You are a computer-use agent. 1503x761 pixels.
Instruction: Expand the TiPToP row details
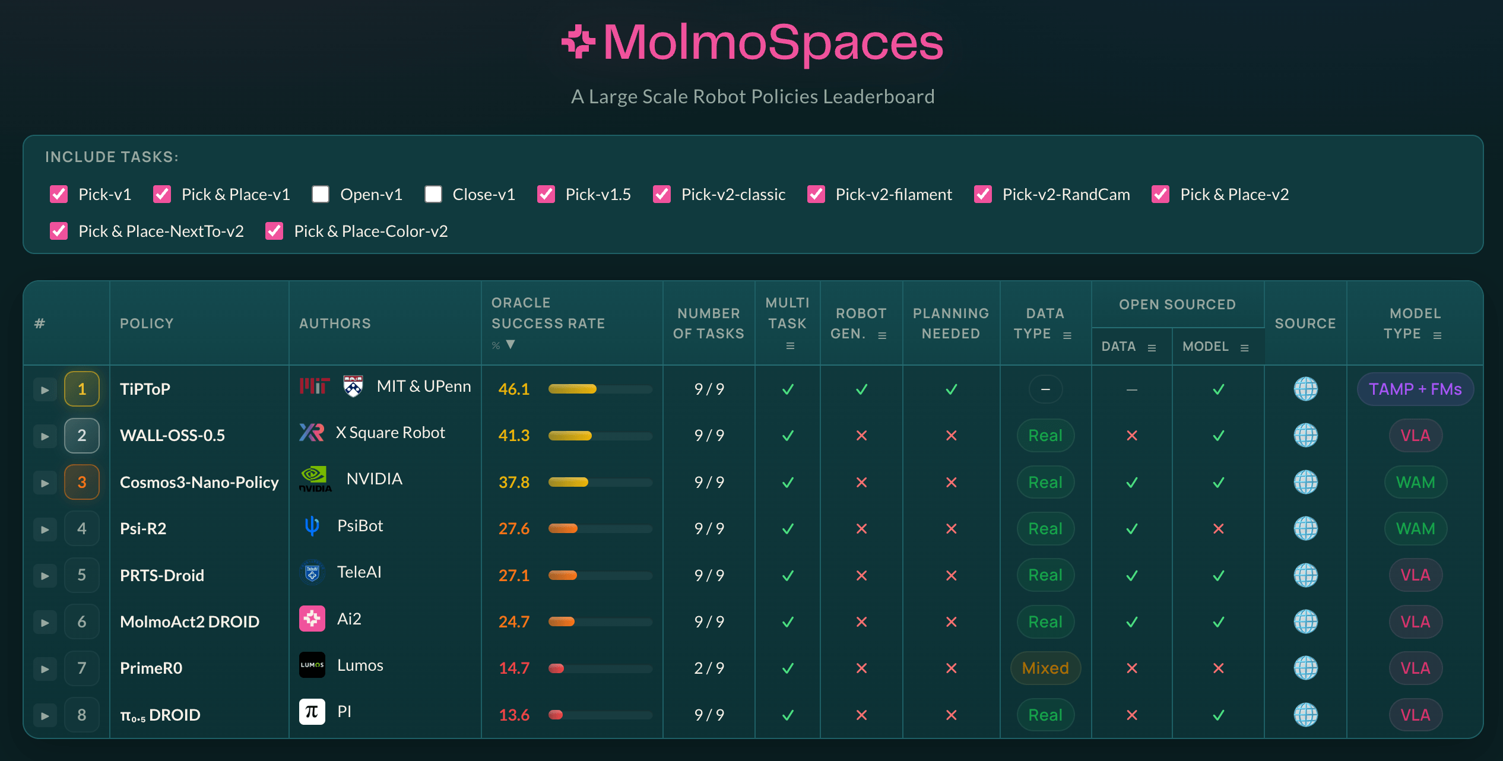tap(45, 390)
